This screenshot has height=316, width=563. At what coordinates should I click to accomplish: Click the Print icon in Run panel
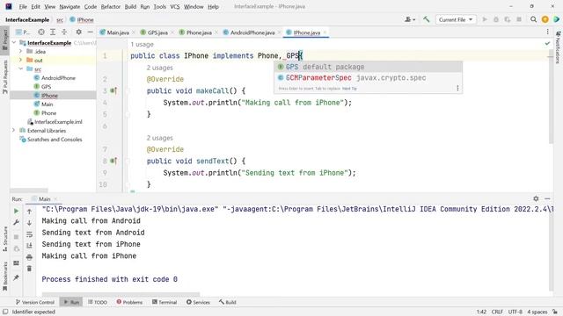[29, 257]
